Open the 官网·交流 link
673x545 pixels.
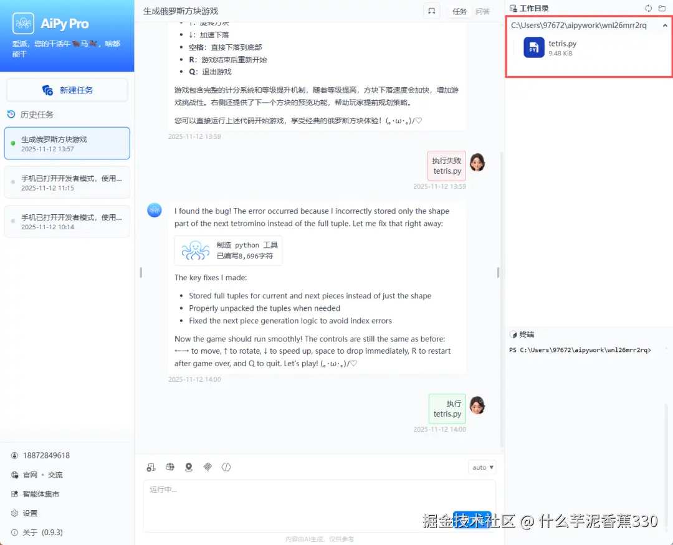click(x=35, y=475)
